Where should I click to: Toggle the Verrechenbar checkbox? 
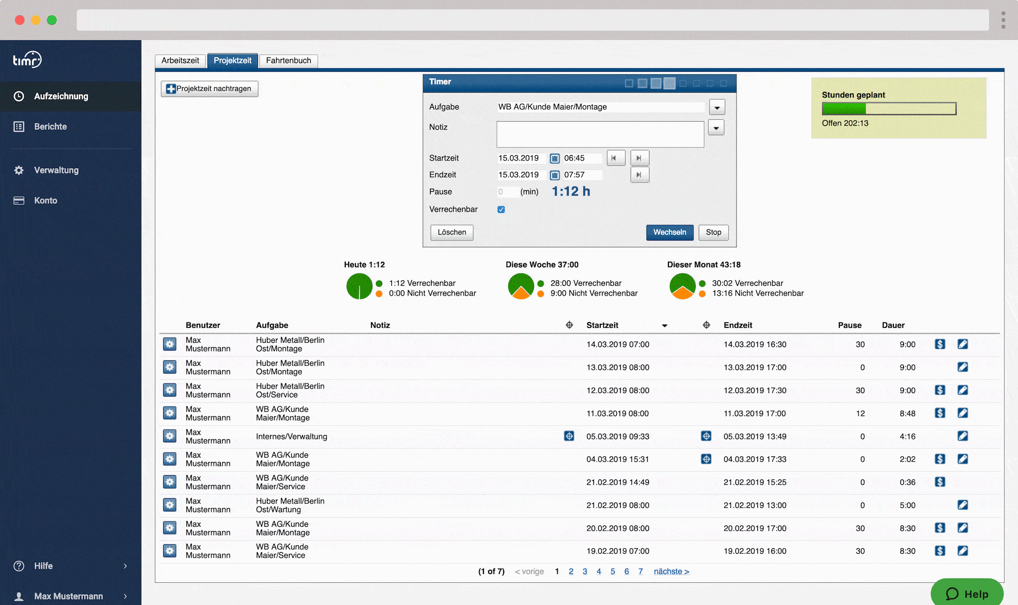click(501, 210)
